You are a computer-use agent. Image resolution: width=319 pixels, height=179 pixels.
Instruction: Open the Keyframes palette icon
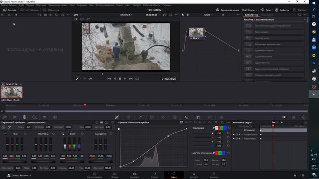tap(284, 117)
